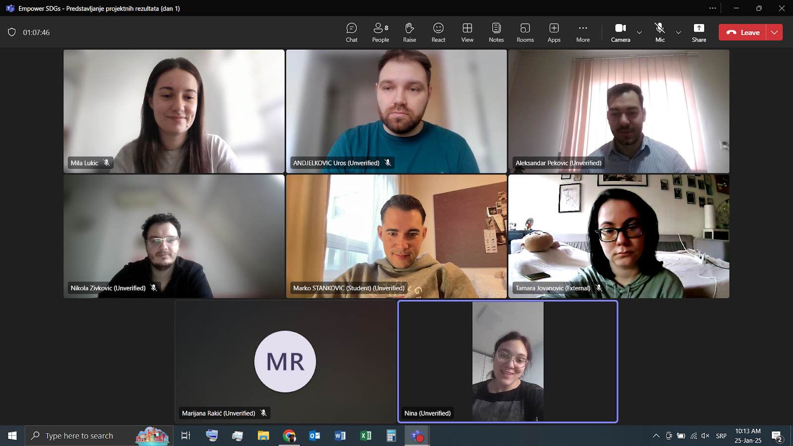Share your screen content

tap(699, 32)
